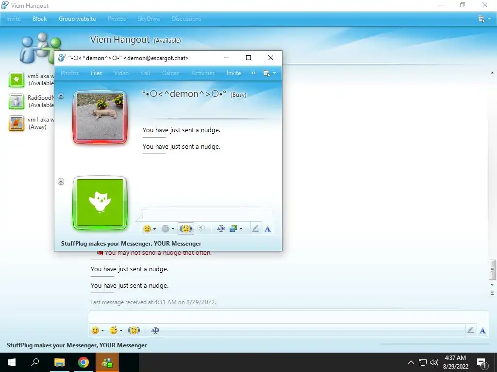Image resolution: width=497 pixels, height=372 pixels.
Task: Open emoticon picker in demon chat window
Action: (x=147, y=229)
